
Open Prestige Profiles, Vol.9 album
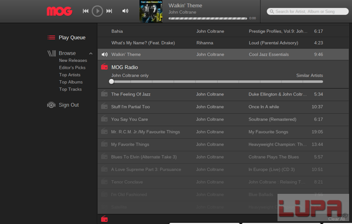(278, 31)
